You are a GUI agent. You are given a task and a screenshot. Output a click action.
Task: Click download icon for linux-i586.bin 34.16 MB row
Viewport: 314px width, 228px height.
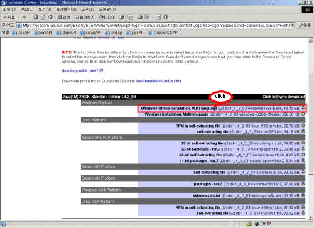(x=303, y=131)
